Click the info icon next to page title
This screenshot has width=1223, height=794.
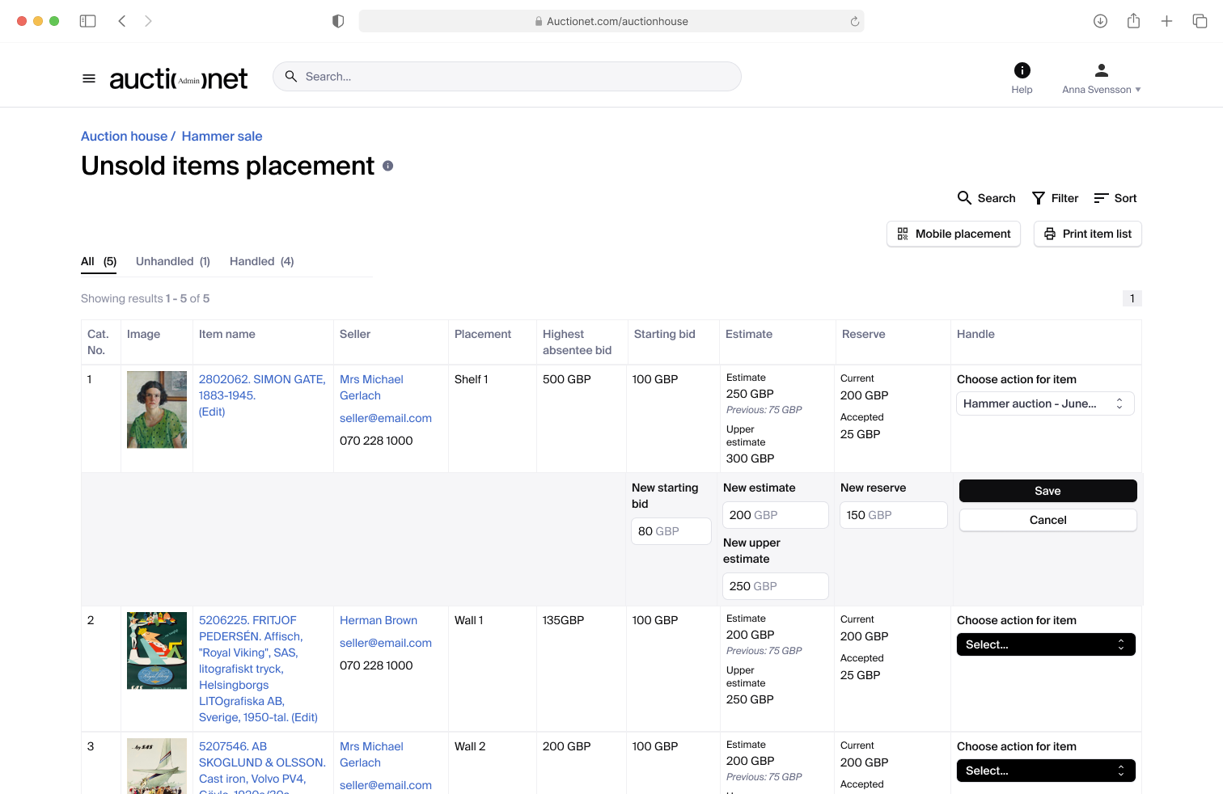pos(388,166)
